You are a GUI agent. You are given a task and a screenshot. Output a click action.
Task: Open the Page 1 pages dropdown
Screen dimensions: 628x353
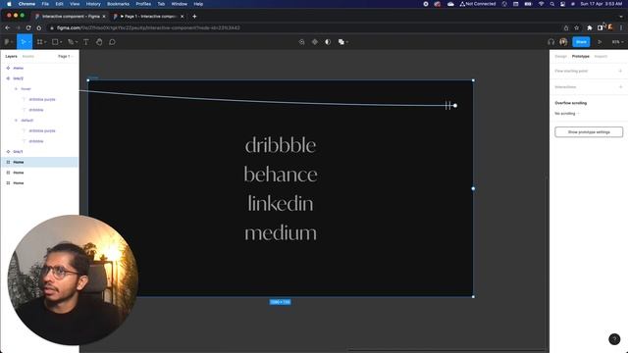(x=66, y=57)
